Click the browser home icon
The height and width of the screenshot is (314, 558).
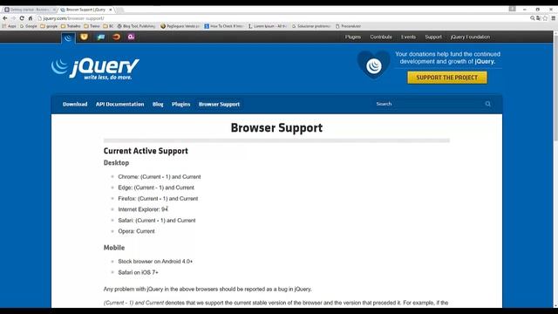point(31,18)
